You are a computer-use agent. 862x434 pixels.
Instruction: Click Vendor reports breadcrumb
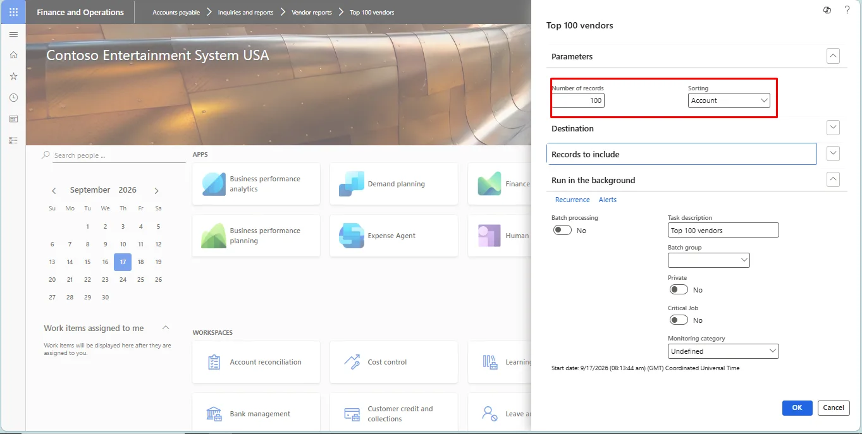tap(312, 13)
